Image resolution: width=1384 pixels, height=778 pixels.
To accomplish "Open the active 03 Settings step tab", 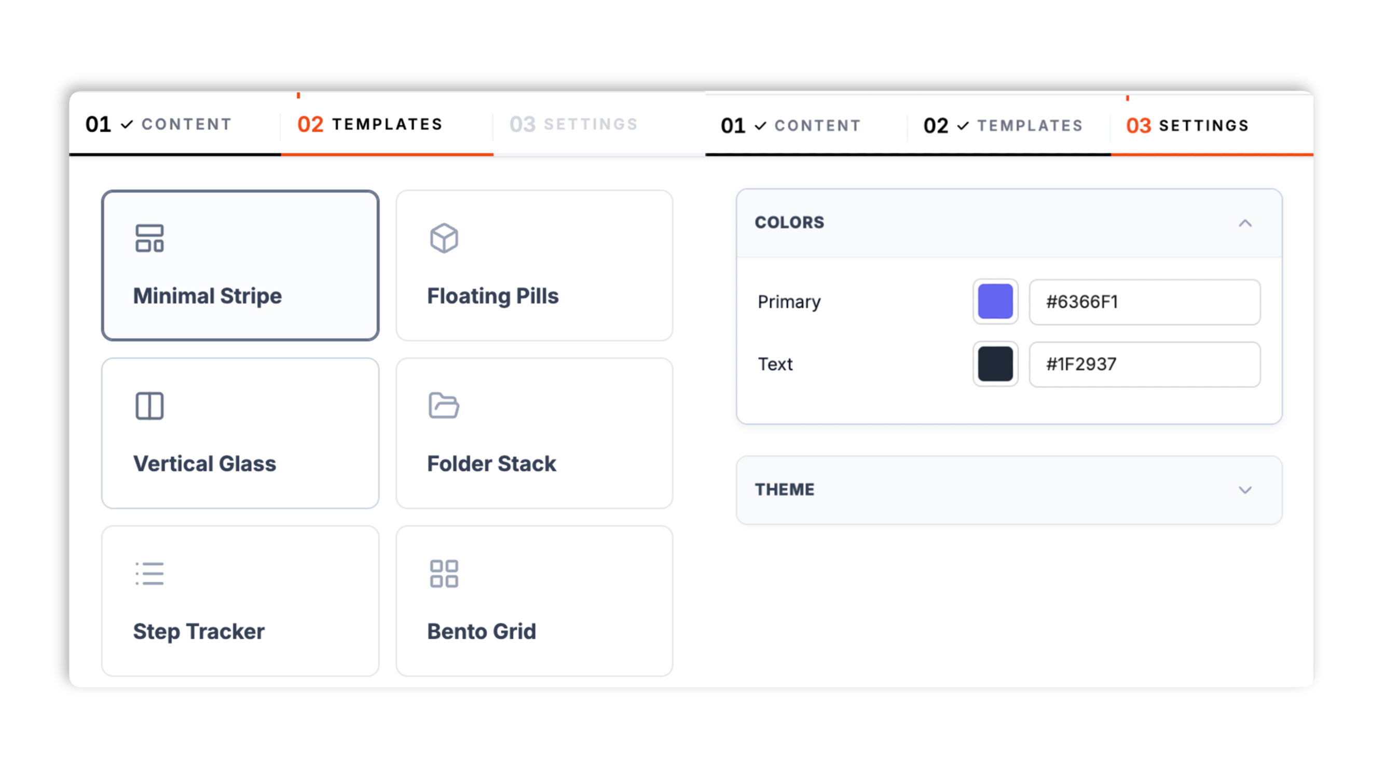I will pos(1212,126).
